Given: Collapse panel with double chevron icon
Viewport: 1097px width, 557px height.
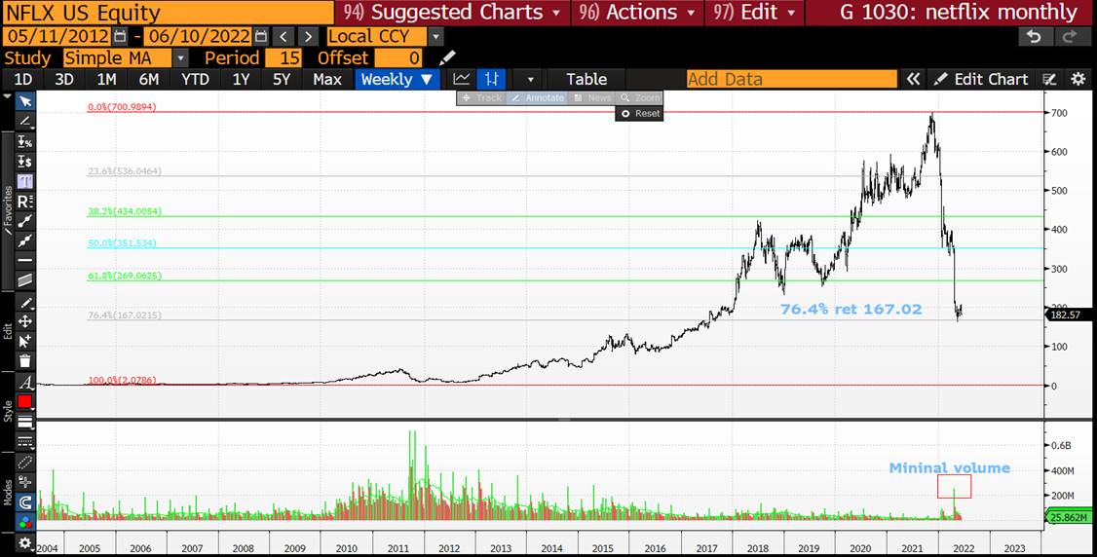Looking at the screenshot, I should [x=913, y=79].
